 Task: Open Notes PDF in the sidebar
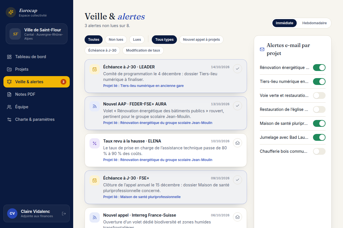(x=37, y=94)
